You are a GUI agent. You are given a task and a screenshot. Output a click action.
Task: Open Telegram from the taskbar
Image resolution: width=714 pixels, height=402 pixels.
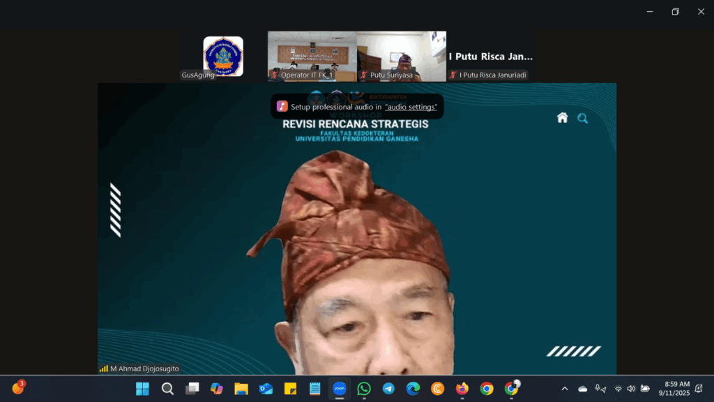click(388, 389)
